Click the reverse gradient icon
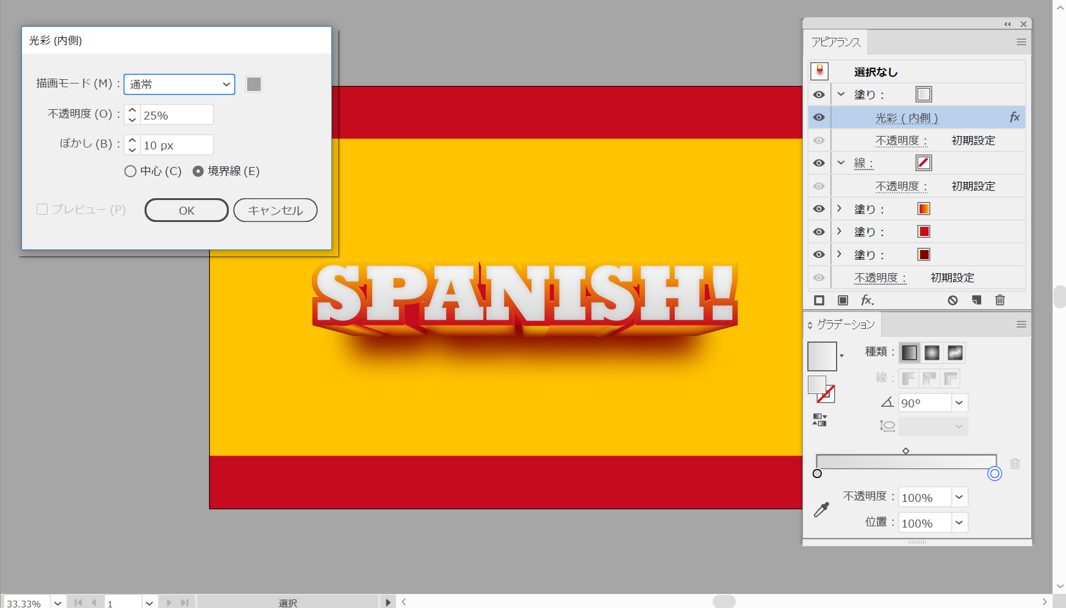This screenshot has height=608, width=1066. pyautogui.click(x=819, y=420)
